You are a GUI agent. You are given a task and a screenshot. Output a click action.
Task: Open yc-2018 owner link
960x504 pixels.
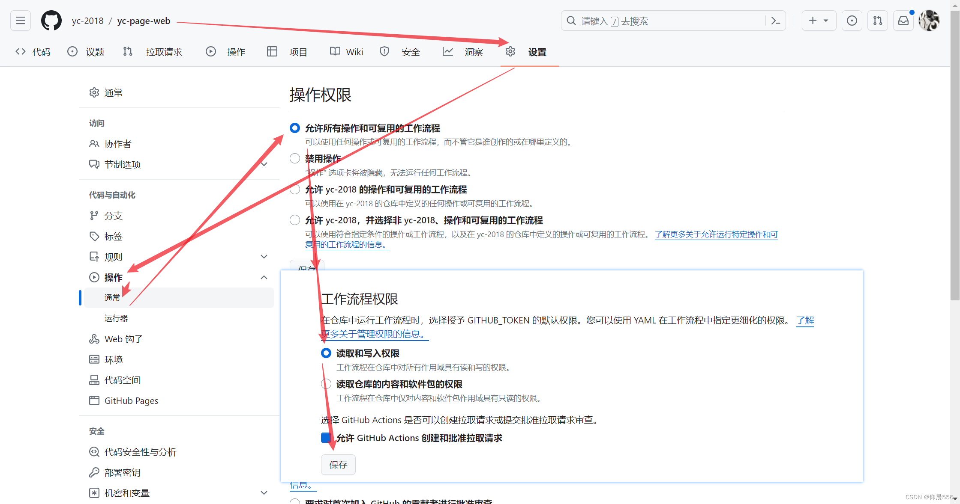pos(87,21)
